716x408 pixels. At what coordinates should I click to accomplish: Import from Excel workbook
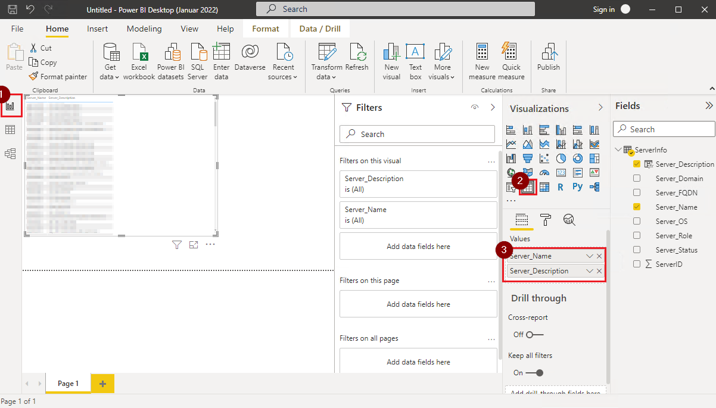[139, 61]
